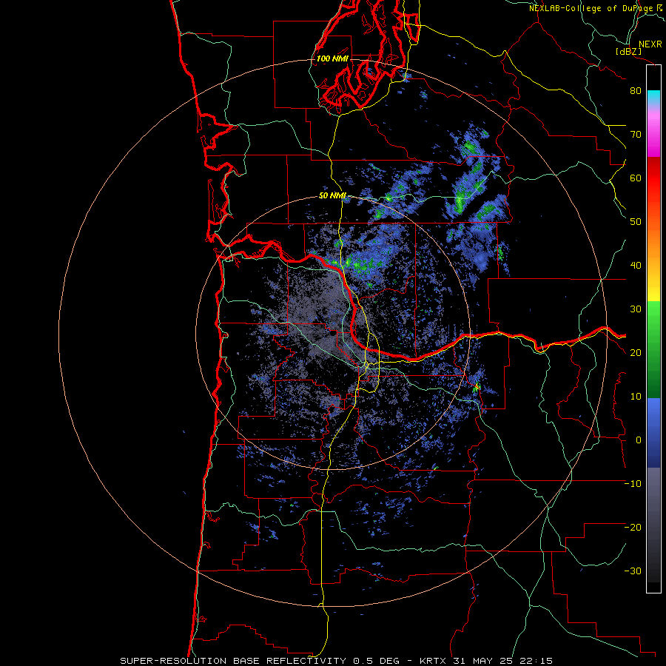Viewport: 666px width, 666px height.
Task: Click the 0 value on the dBZ scale
Action: pos(639,440)
